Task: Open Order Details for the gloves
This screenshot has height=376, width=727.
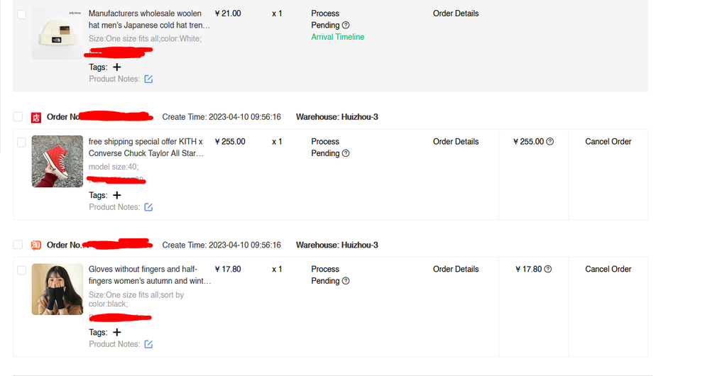Action: tap(456, 269)
